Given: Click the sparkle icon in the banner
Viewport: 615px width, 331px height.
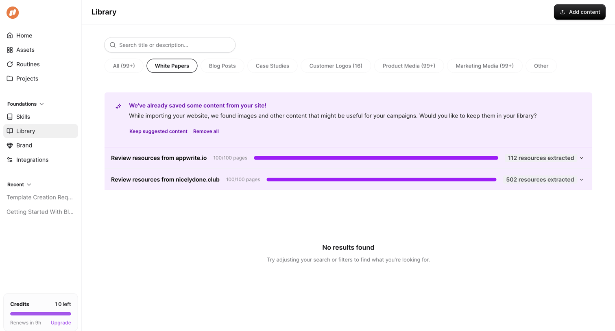Looking at the screenshot, I should click(118, 107).
